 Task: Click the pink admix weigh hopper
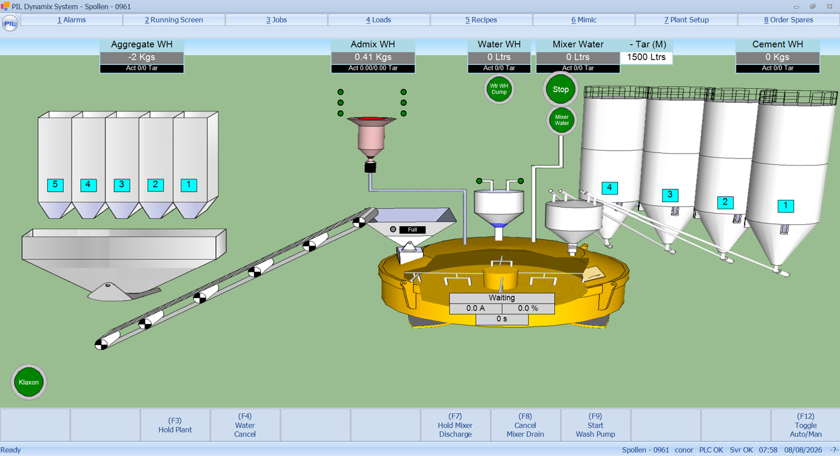[371, 137]
